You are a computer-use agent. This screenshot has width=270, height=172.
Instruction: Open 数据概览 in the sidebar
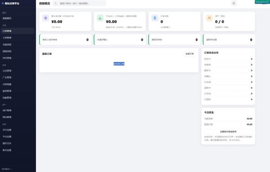17,18
